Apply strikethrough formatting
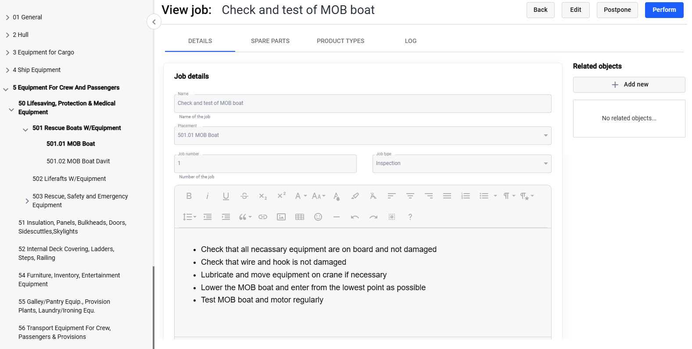This screenshot has height=349, width=692. click(x=244, y=196)
